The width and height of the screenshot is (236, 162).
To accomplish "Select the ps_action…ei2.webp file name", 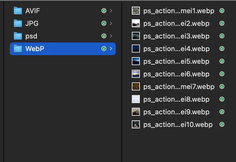I will (176, 24).
